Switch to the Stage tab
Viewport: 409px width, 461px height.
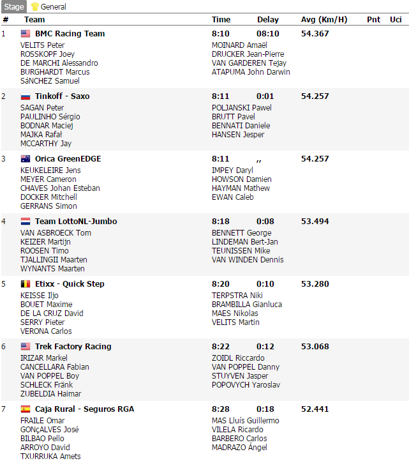(14, 7)
